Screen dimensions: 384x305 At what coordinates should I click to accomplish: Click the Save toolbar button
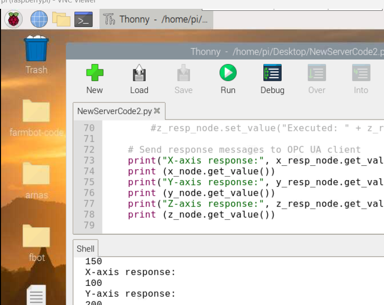[x=184, y=79]
